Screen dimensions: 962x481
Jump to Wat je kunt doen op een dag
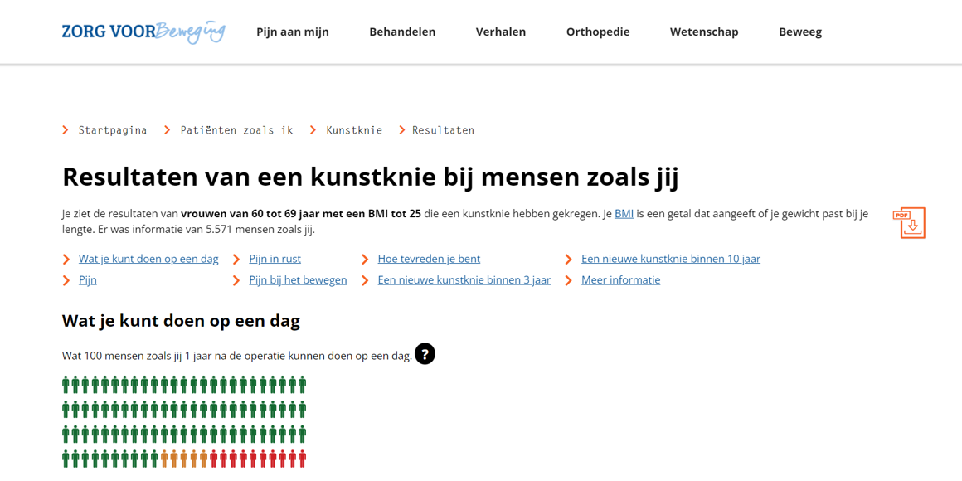148,259
